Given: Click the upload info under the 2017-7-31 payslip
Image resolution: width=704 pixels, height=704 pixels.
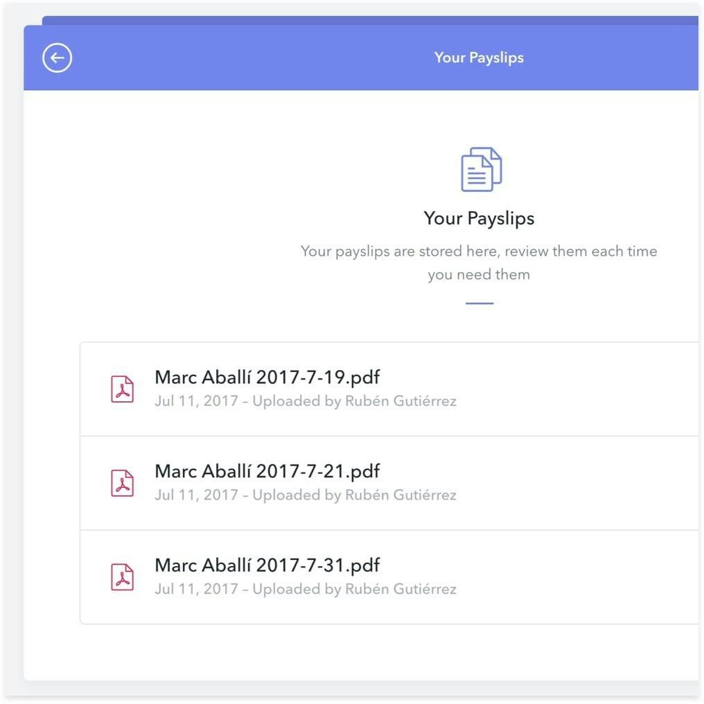Looking at the screenshot, I should 305,590.
